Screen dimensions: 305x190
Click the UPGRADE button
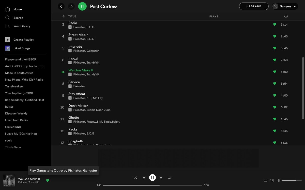[x=254, y=6]
